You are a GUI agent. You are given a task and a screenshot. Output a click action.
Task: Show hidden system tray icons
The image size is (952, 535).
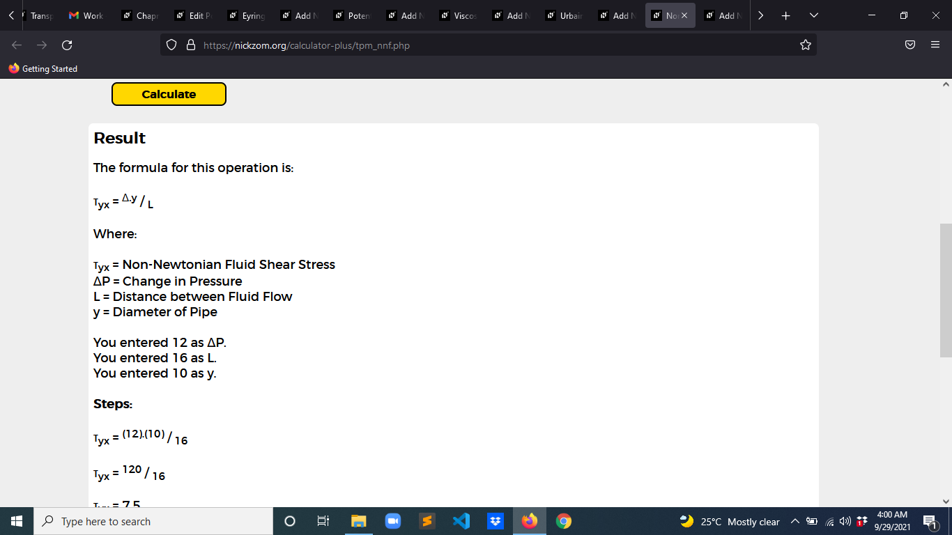(x=794, y=522)
